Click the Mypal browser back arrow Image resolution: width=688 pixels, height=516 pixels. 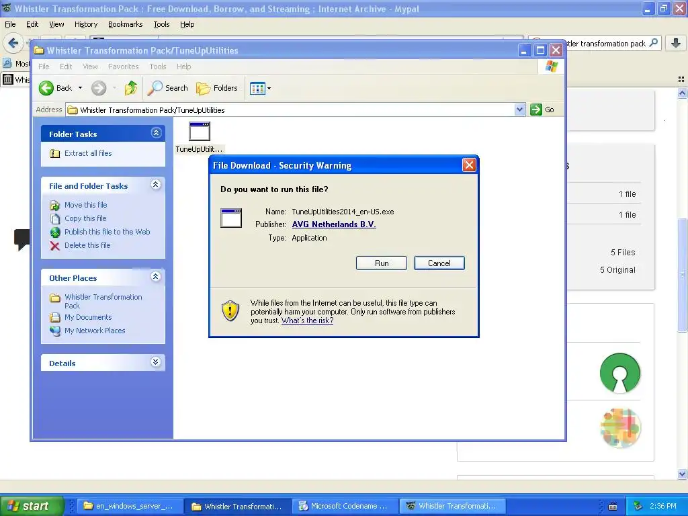(13, 43)
